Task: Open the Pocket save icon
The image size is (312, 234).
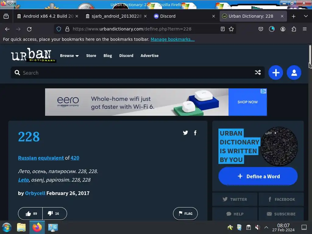Action: click(261, 29)
